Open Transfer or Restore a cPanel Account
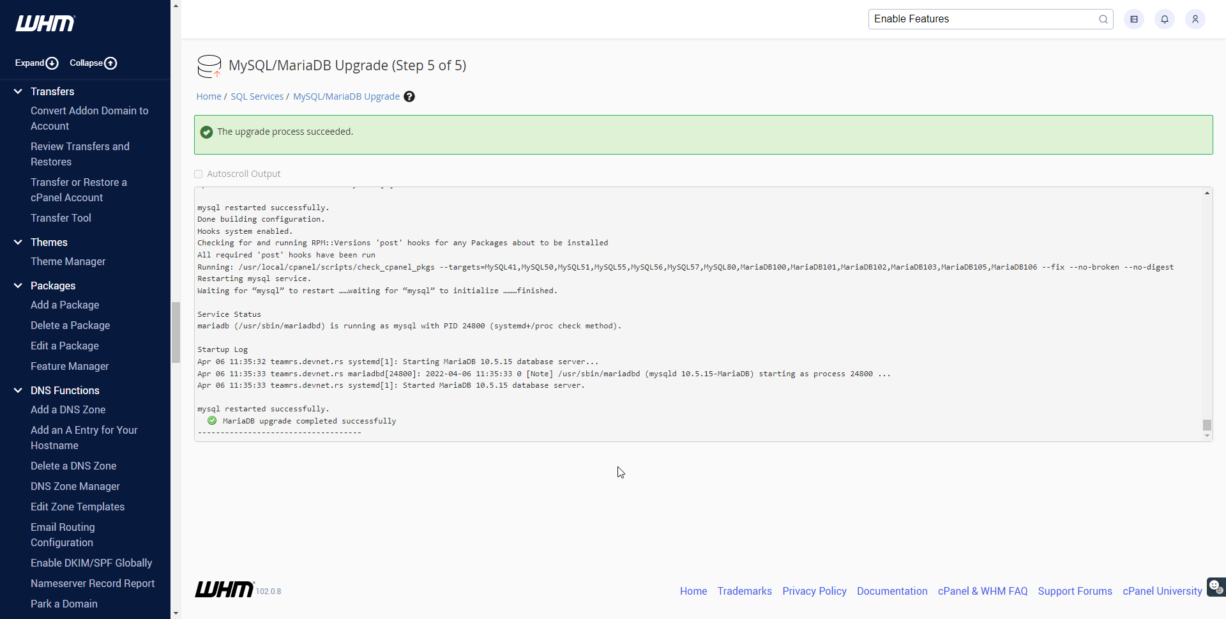The height and width of the screenshot is (619, 1226). pyautogui.click(x=79, y=190)
